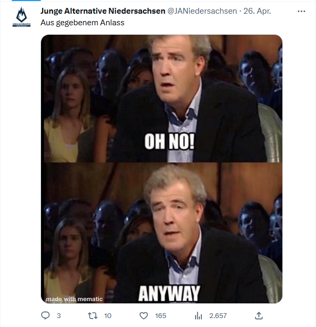Like the tweet with heart icon
316x327 pixels.
click(x=144, y=315)
